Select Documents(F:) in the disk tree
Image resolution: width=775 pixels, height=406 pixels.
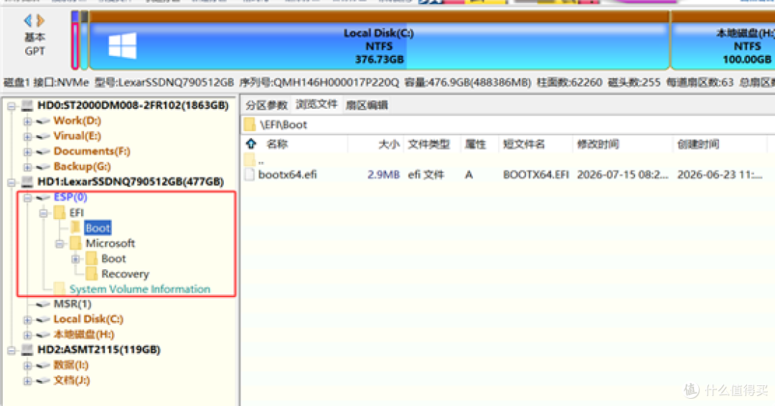pyautogui.click(x=92, y=151)
